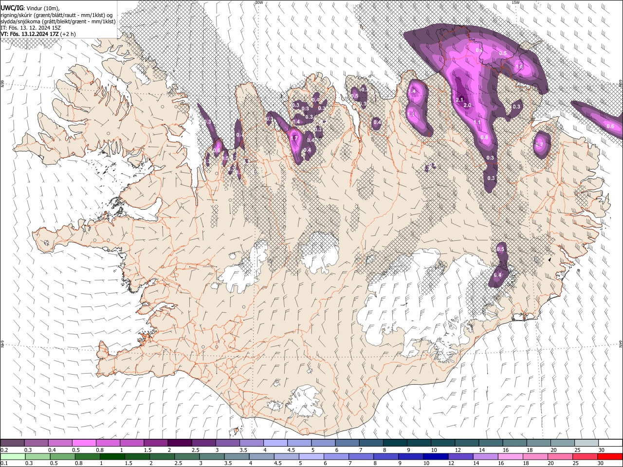Image resolution: width=623 pixels, height=467 pixels.
Task: Pick lower legend light green swatch after 0.1
Action: pos(13,457)
